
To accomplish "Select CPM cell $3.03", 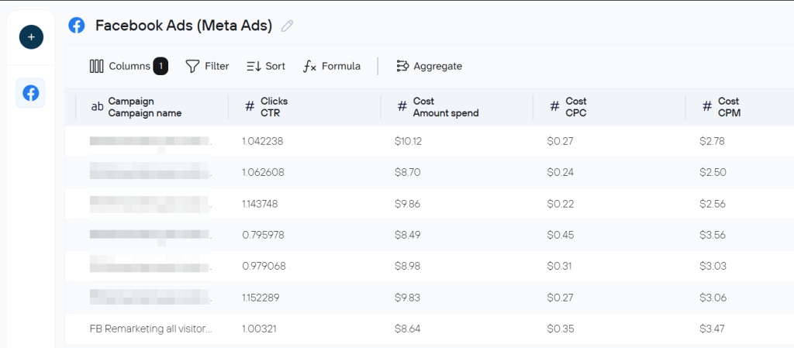I will click(713, 266).
